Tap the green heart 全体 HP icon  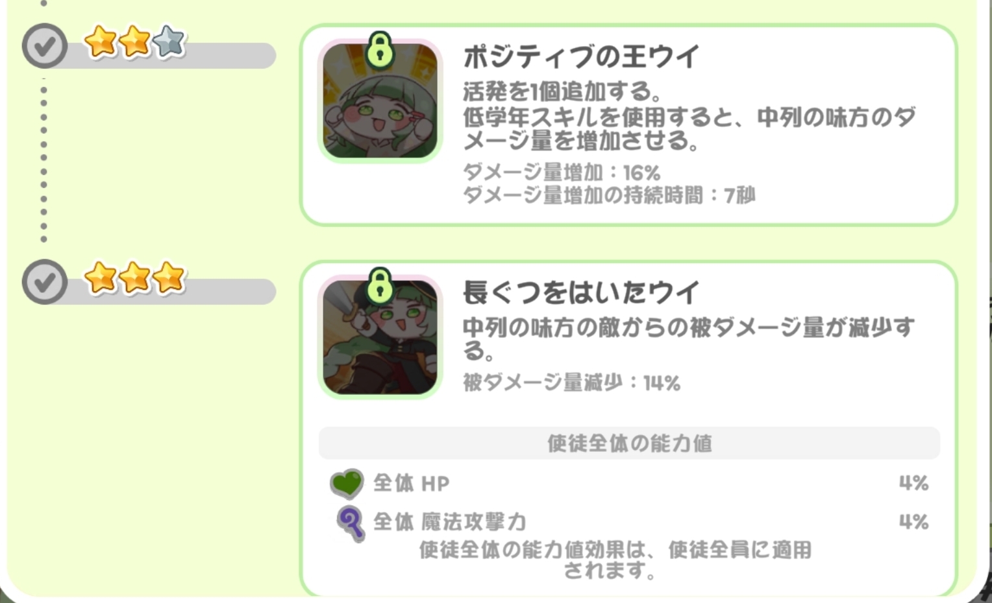346,483
